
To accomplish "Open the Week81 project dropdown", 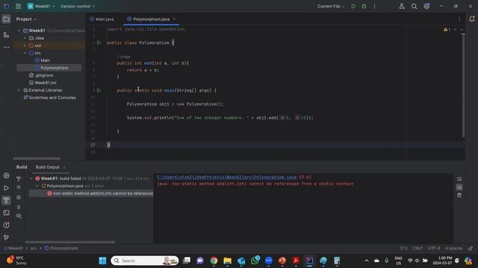I will [42, 6].
